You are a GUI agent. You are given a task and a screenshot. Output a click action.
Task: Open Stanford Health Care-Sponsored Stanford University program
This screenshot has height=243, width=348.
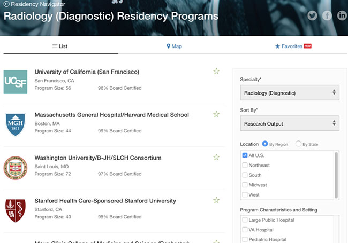[105, 201]
